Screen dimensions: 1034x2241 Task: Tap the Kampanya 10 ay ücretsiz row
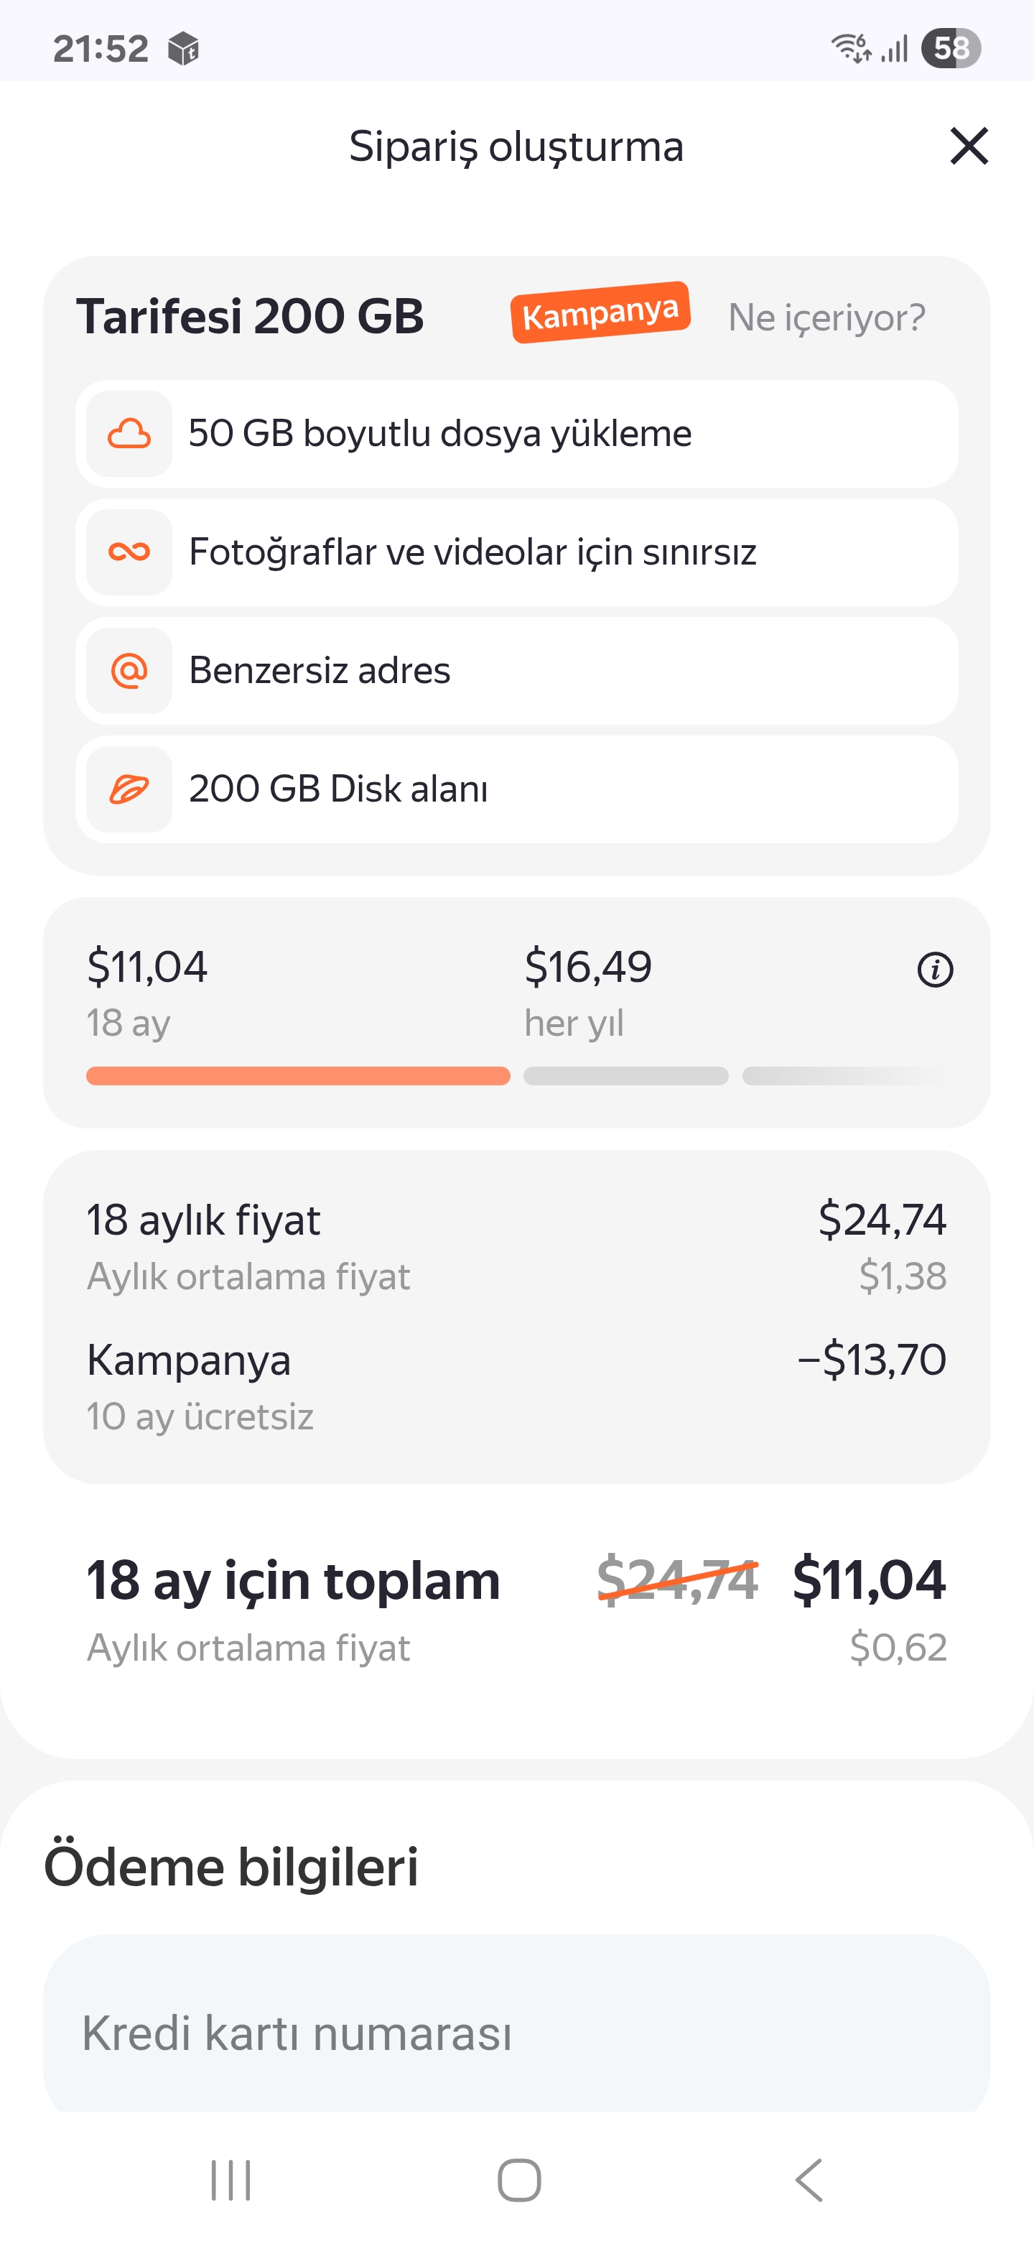516,1388
